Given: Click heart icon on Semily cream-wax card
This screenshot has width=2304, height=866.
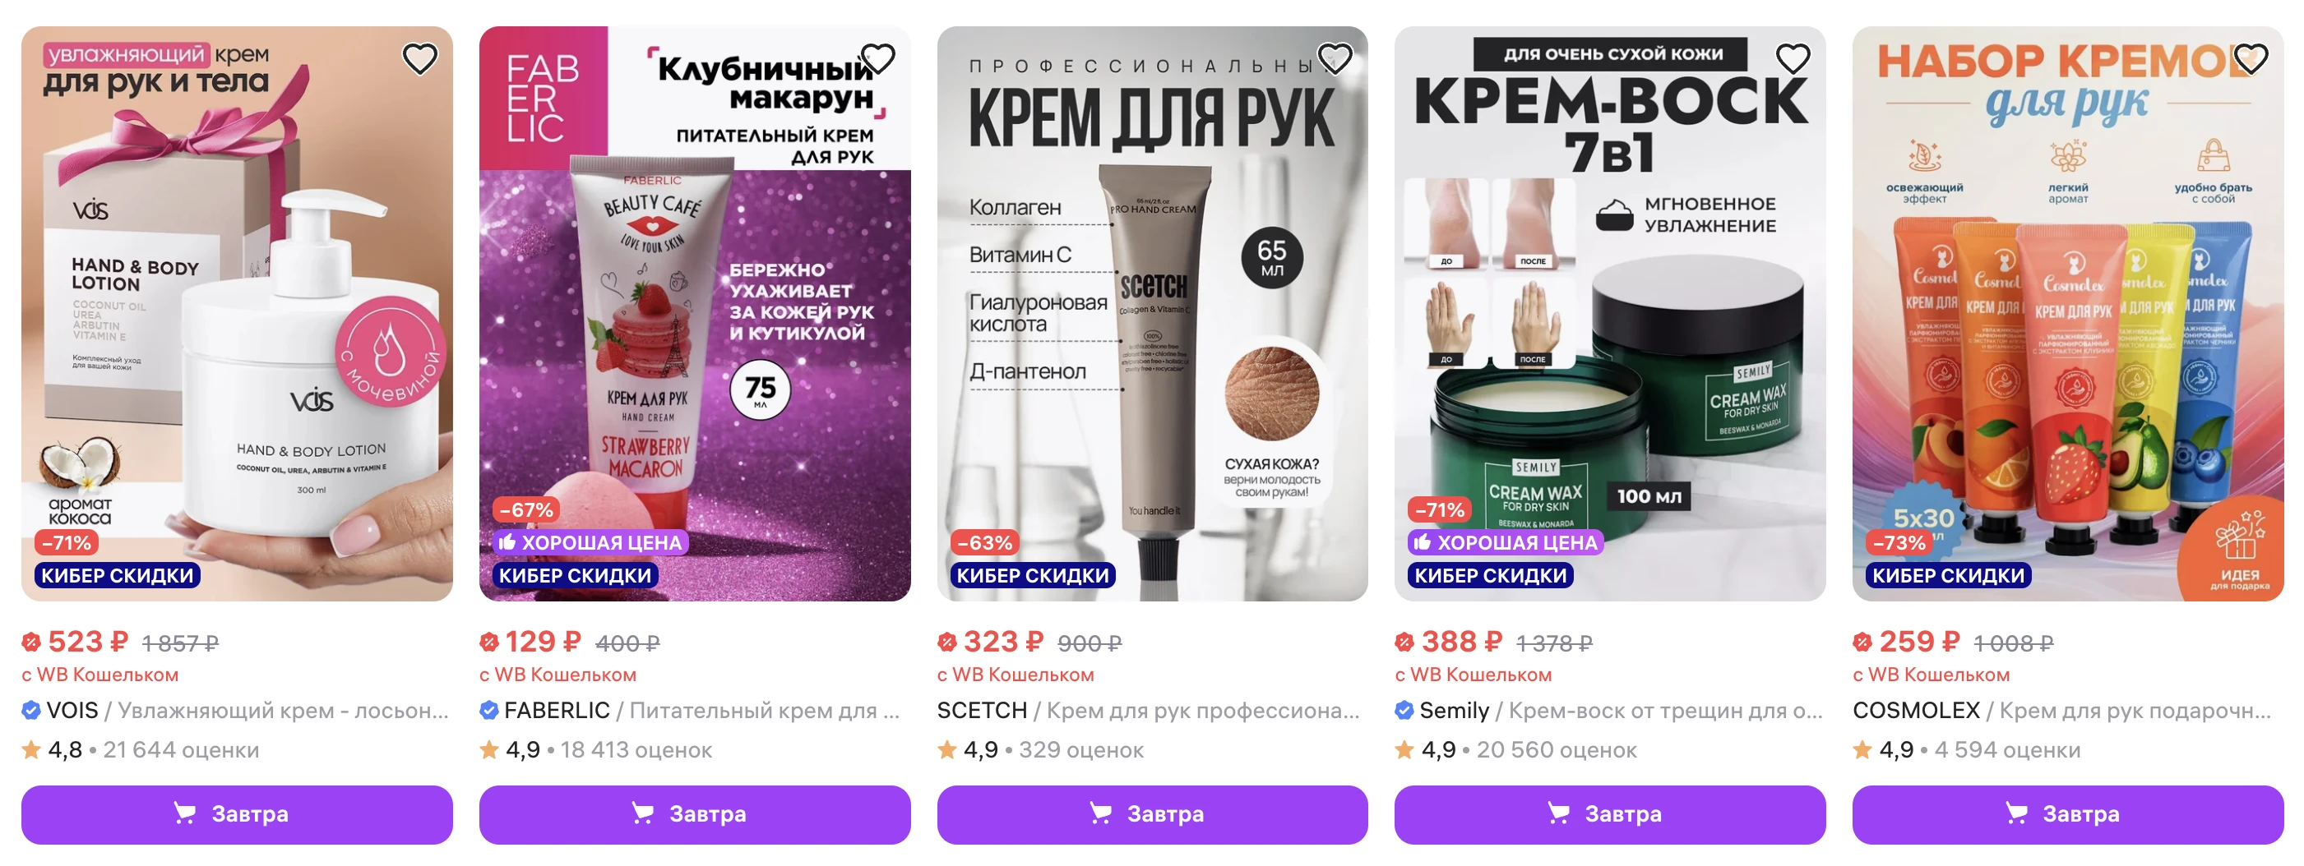Looking at the screenshot, I should 1793,59.
